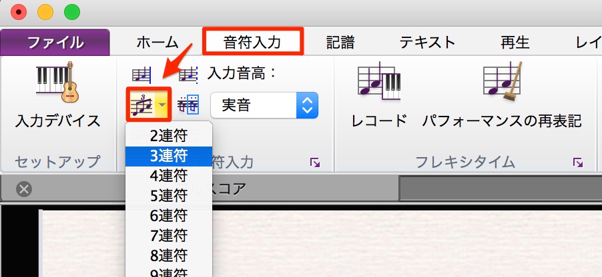602x277 pixels.
Task: Open the フレキシタイム group dialog launcher
Action: pos(578,163)
